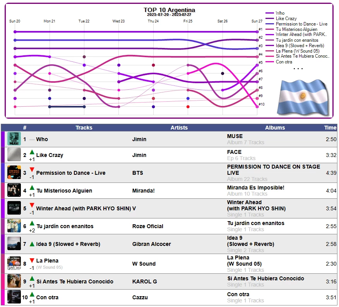339x307 pixels.
Task: Click the Sun 27 date label on chart
Action: click(257, 21)
